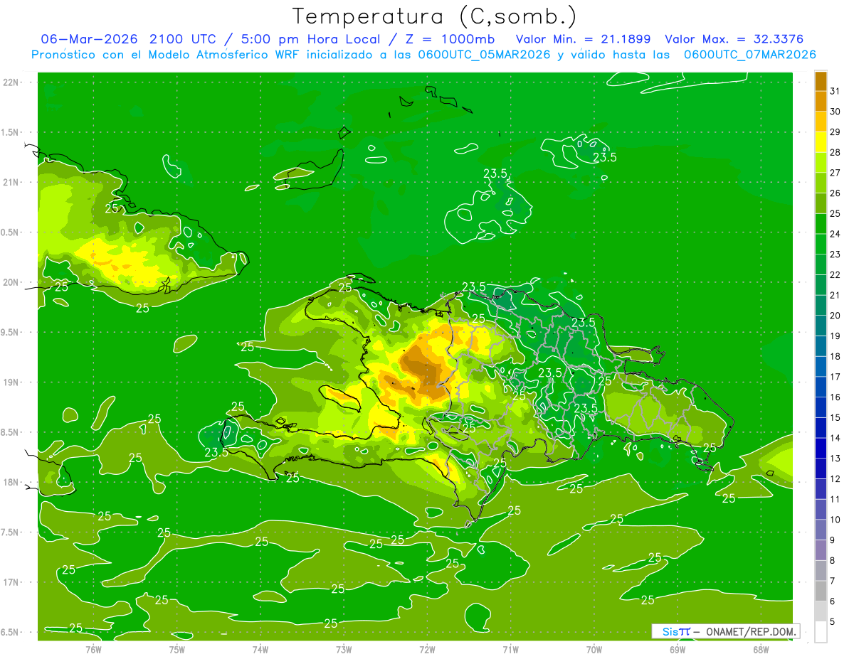Select the "0600UTC_07MAR2026" valid-until time text

coord(749,54)
